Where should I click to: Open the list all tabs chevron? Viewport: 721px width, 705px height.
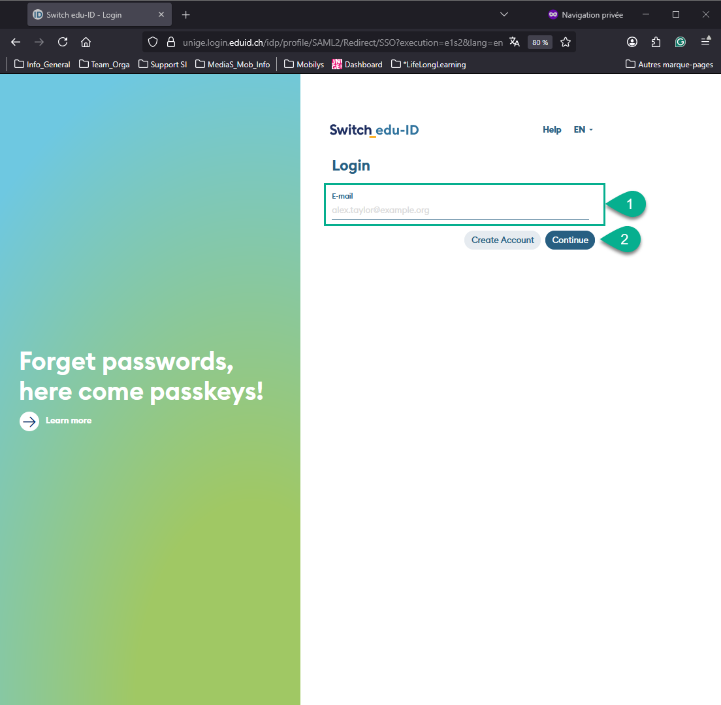click(x=504, y=15)
